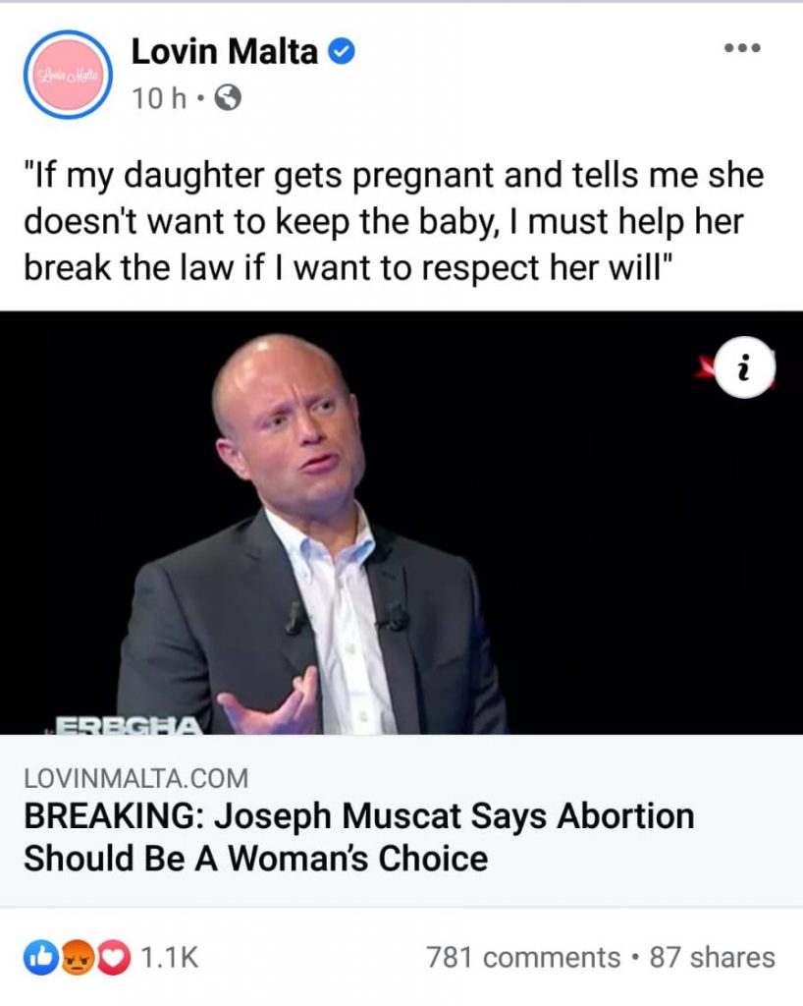
Task: View the 1.1K reactions count
Action: tap(169, 958)
